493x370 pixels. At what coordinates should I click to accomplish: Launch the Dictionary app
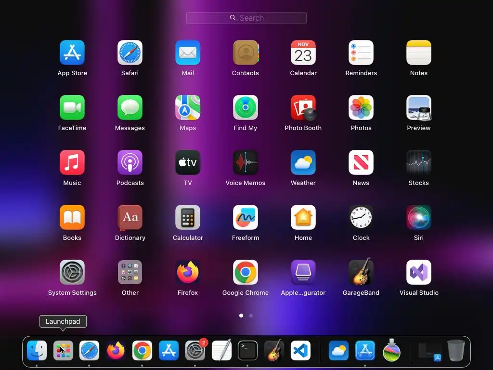click(x=130, y=217)
